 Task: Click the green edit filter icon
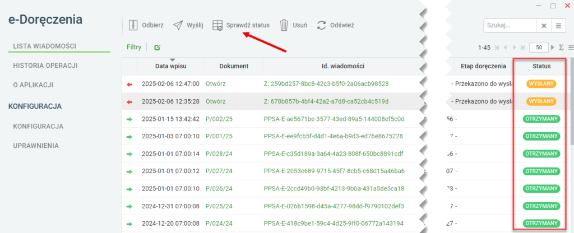(158, 47)
